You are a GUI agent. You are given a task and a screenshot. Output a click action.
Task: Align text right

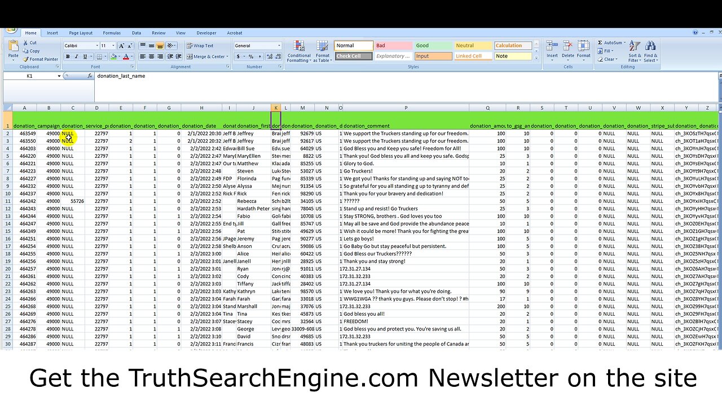[160, 56]
